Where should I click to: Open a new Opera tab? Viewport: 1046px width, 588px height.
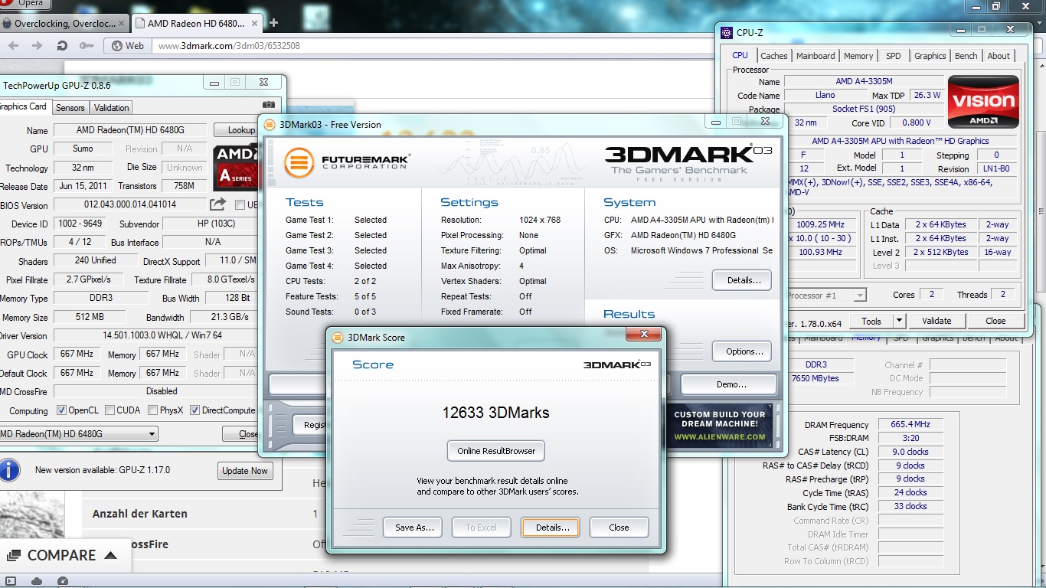(273, 23)
